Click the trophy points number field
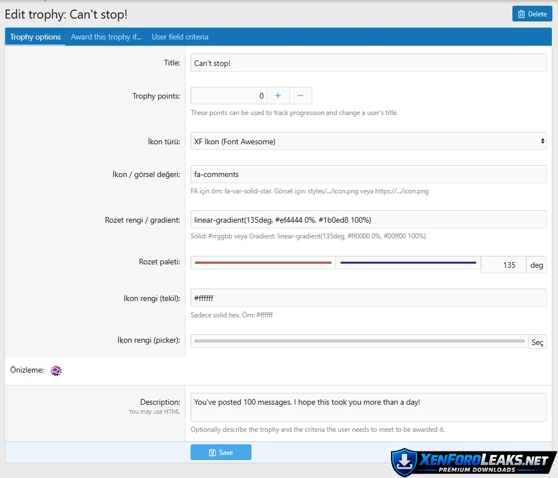This screenshot has height=478, width=558. pyautogui.click(x=228, y=96)
